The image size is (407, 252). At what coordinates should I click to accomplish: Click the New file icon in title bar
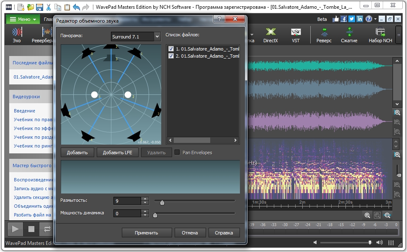click(x=21, y=7)
